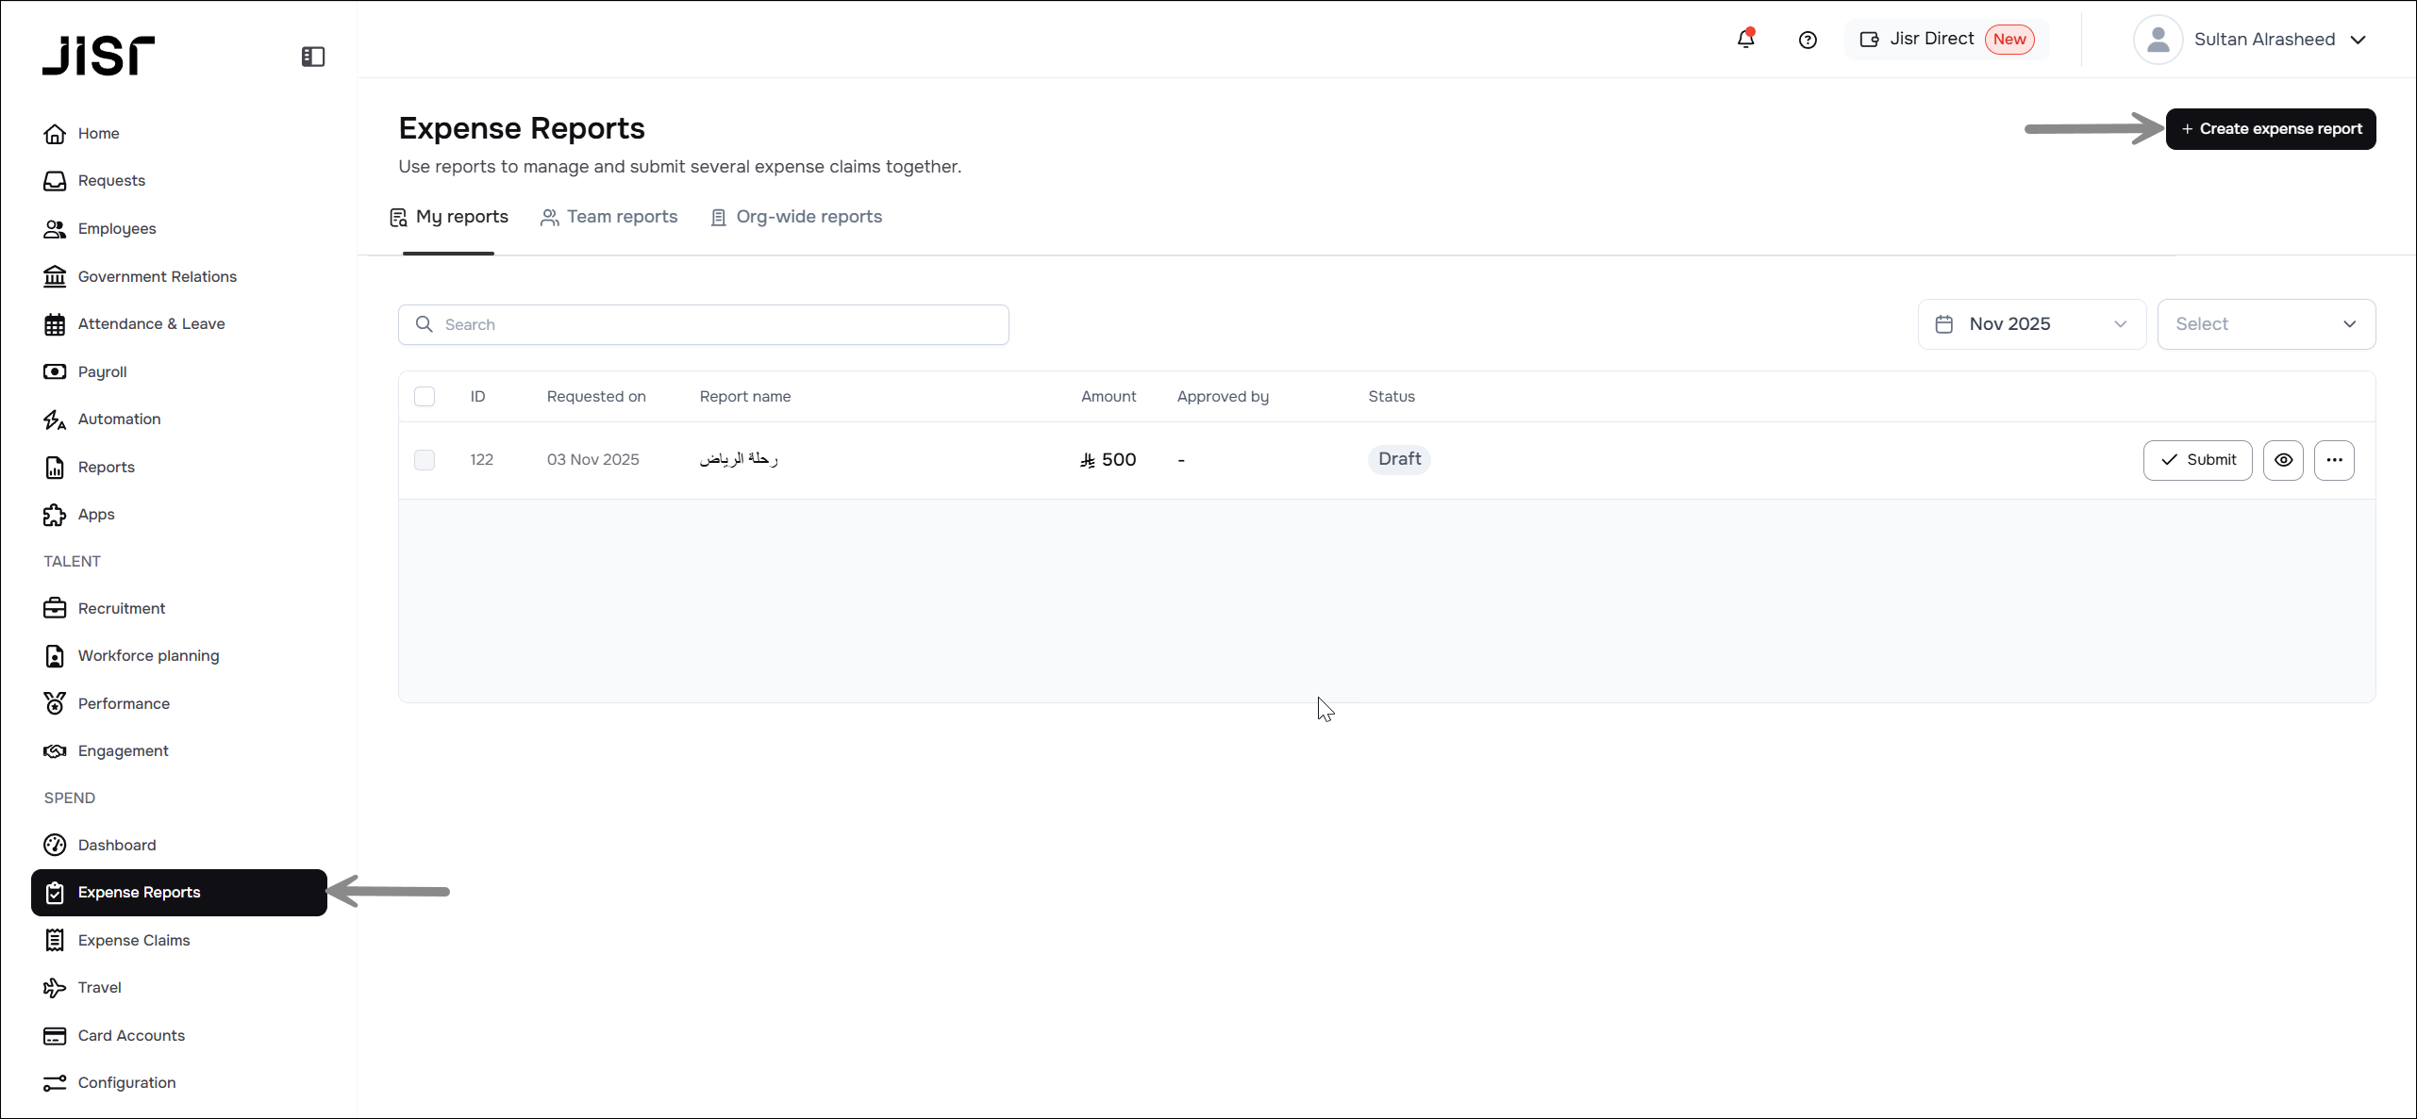The width and height of the screenshot is (2417, 1119).
Task: Switch to Team reports tab
Action: [x=609, y=217]
